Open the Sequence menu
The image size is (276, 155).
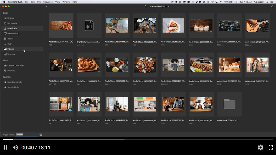tap(48, 2)
